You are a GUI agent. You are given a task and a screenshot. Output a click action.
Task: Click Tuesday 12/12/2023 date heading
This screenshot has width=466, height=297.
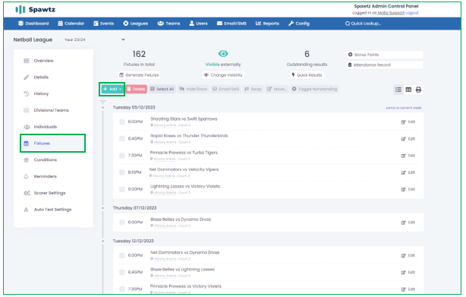[133, 241]
